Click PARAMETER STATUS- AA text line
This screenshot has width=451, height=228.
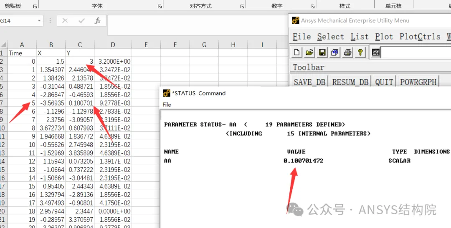tap(255, 125)
